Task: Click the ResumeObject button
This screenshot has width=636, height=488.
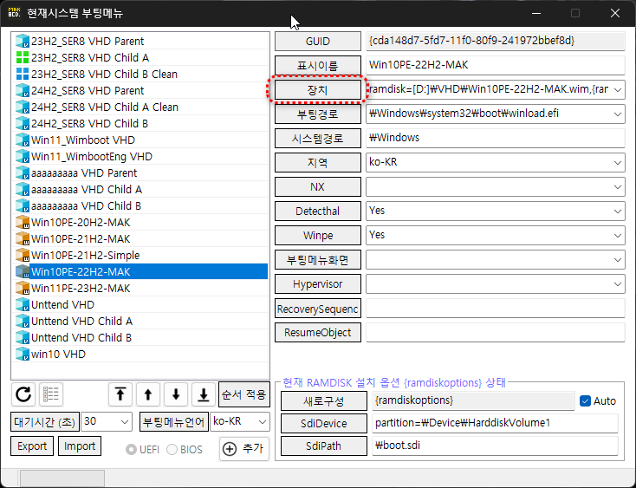Action: click(x=318, y=333)
